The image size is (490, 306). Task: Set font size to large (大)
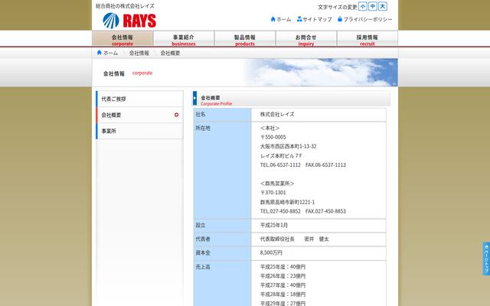pyautogui.click(x=383, y=6)
